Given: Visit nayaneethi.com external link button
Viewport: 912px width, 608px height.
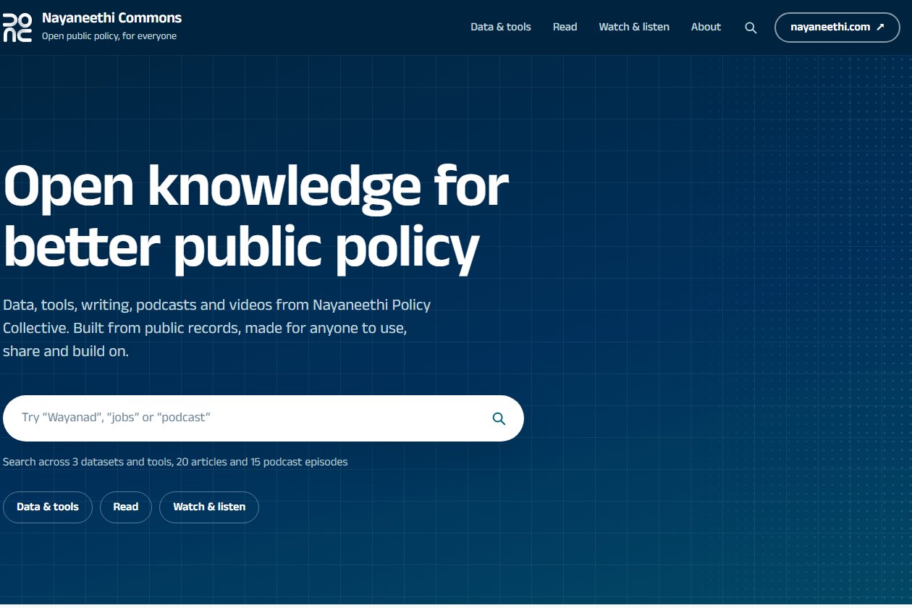Looking at the screenshot, I should pyautogui.click(x=837, y=28).
